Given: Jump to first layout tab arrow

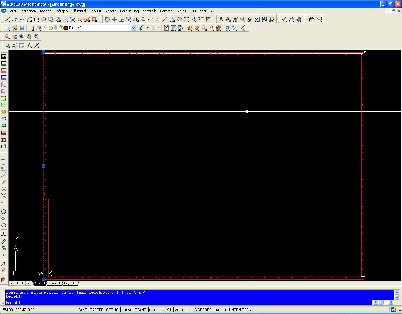Looking at the screenshot, I should pyautogui.click(x=11, y=283).
